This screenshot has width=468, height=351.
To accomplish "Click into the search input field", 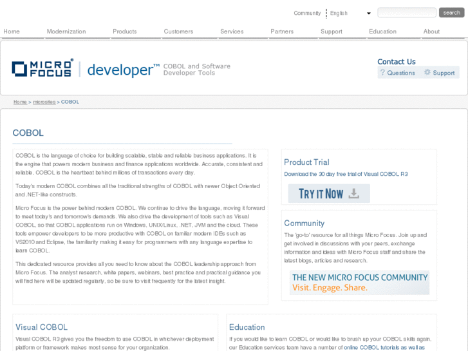I will (x=407, y=12).
